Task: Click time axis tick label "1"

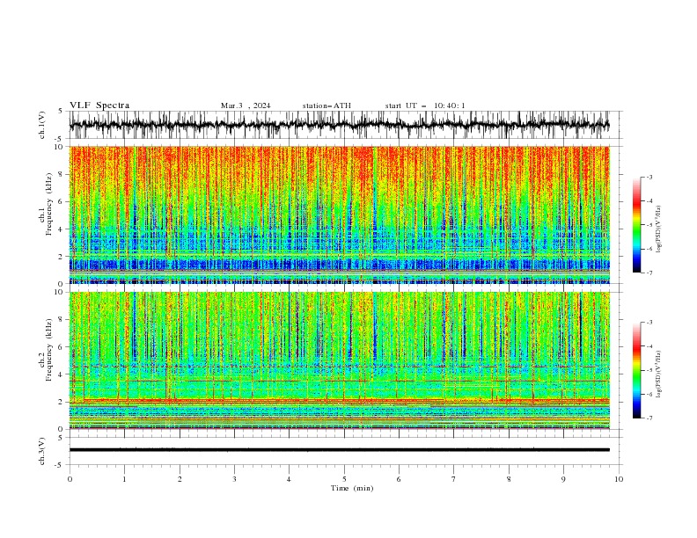Action: (x=124, y=479)
